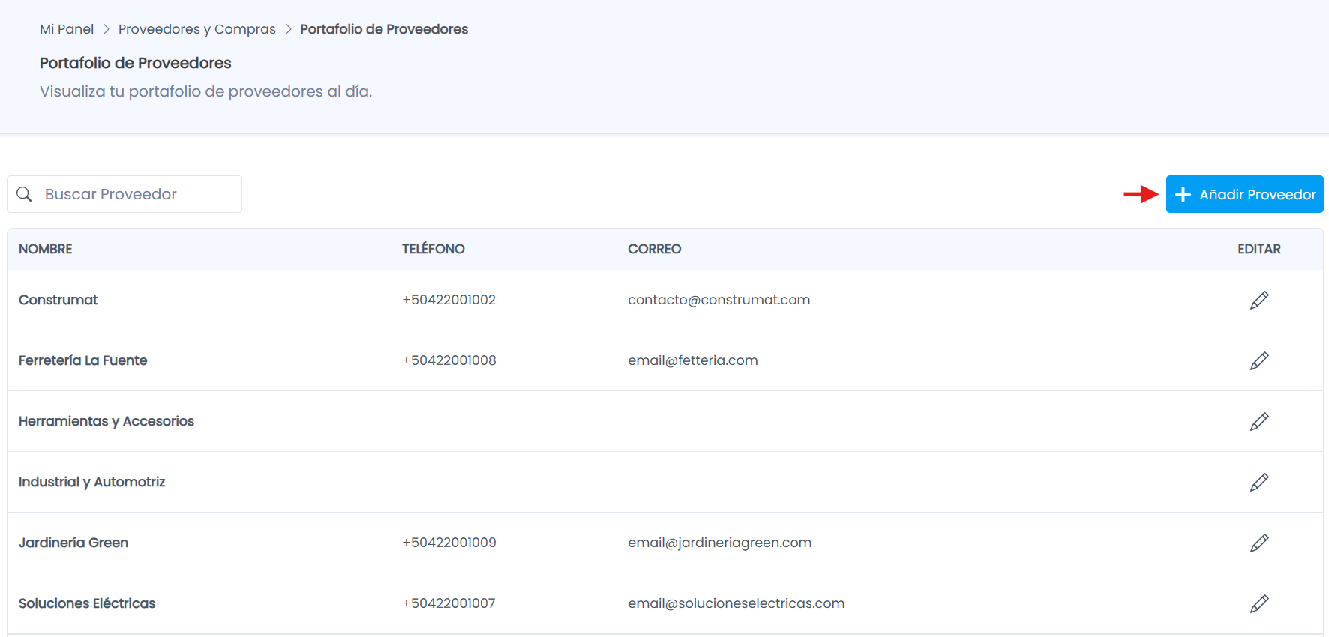Viewport: 1329px width, 637px height.
Task: Click the NOMBRE column header
Action: [x=46, y=249]
